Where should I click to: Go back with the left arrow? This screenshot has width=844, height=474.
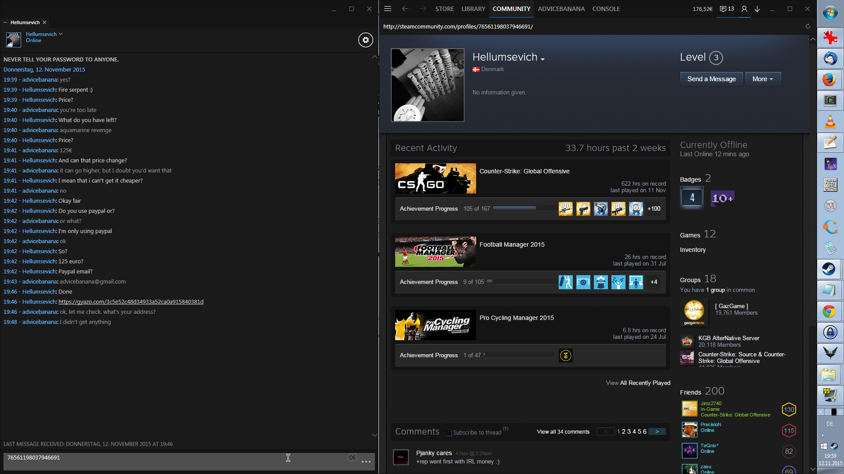pyautogui.click(x=405, y=9)
